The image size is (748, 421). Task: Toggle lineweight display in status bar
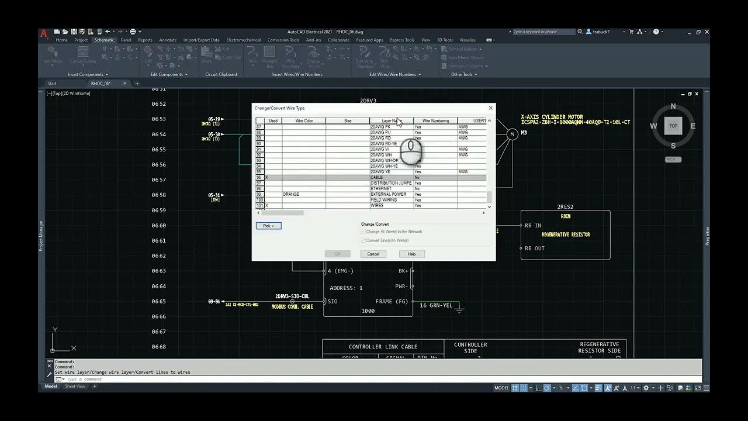pyautogui.click(x=598, y=388)
